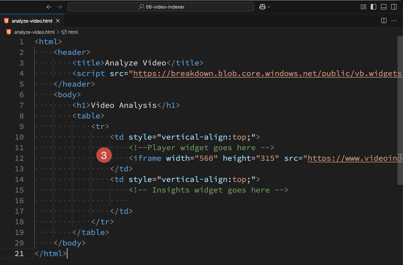The height and width of the screenshot is (265, 403).
Task: Expand the Copilot dropdown chevron
Action: point(269,7)
